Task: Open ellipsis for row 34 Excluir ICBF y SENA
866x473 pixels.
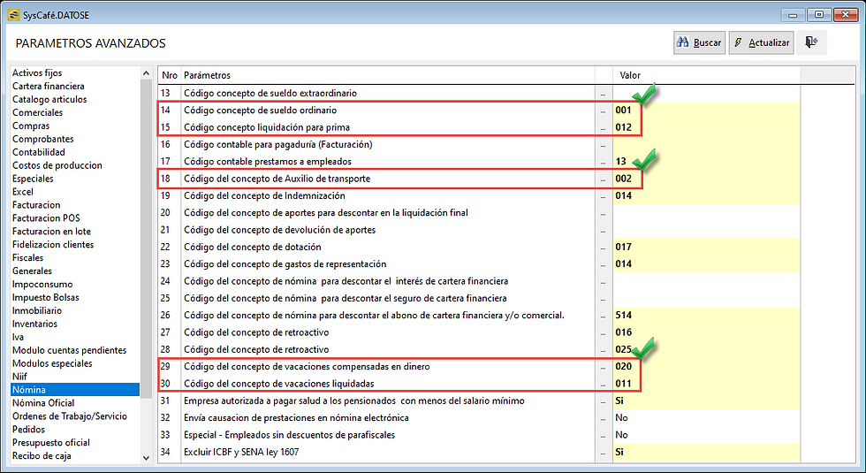Action: [x=604, y=452]
